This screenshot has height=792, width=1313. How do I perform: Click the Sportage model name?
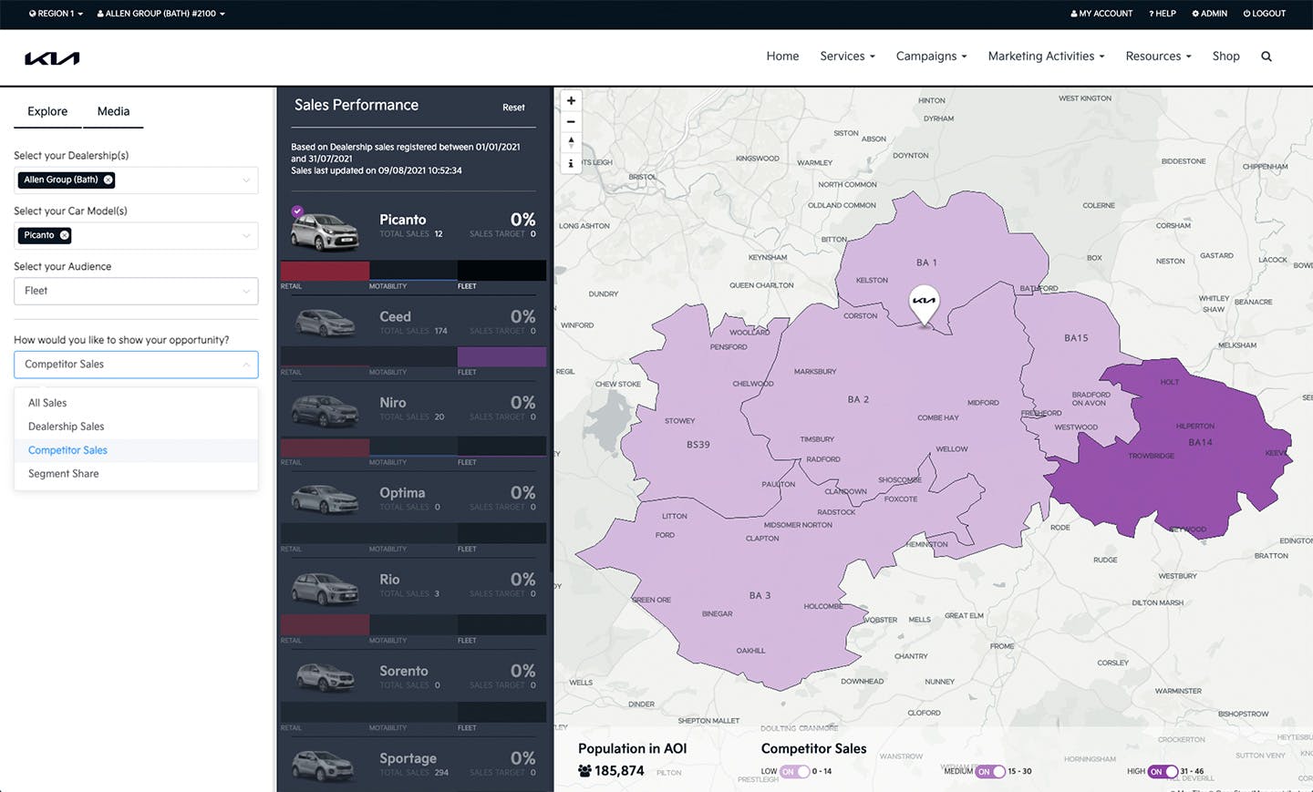[x=408, y=758]
